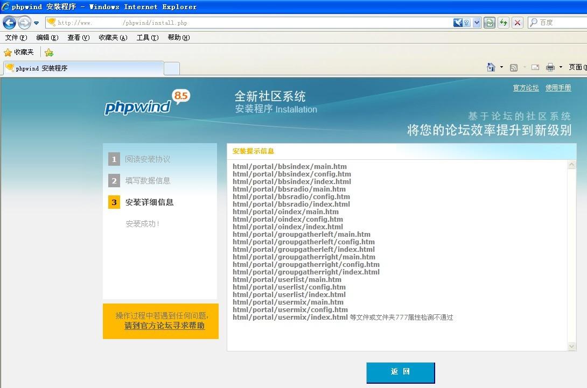Click the 收藏夹 favorites star button

pyautogui.click(x=19, y=52)
